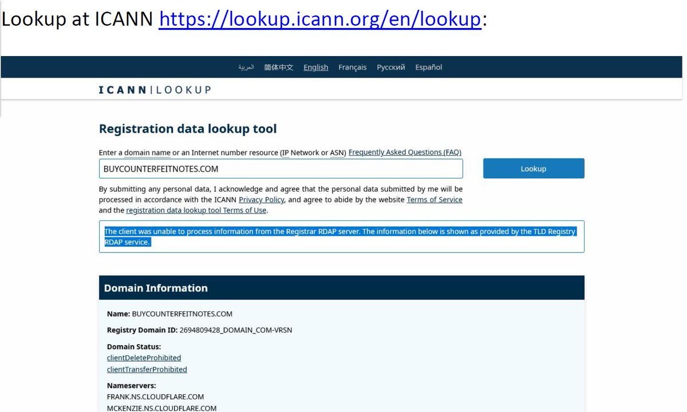The height and width of the screenshot is (412, 687).
Task: Click the 'Nameservers:' label
Action: click(x=132, y=386)
